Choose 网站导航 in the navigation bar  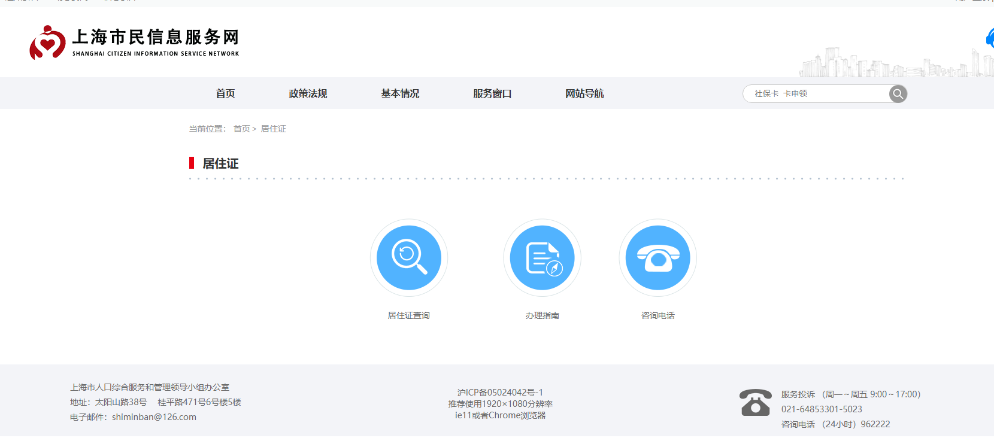[584, 93]
